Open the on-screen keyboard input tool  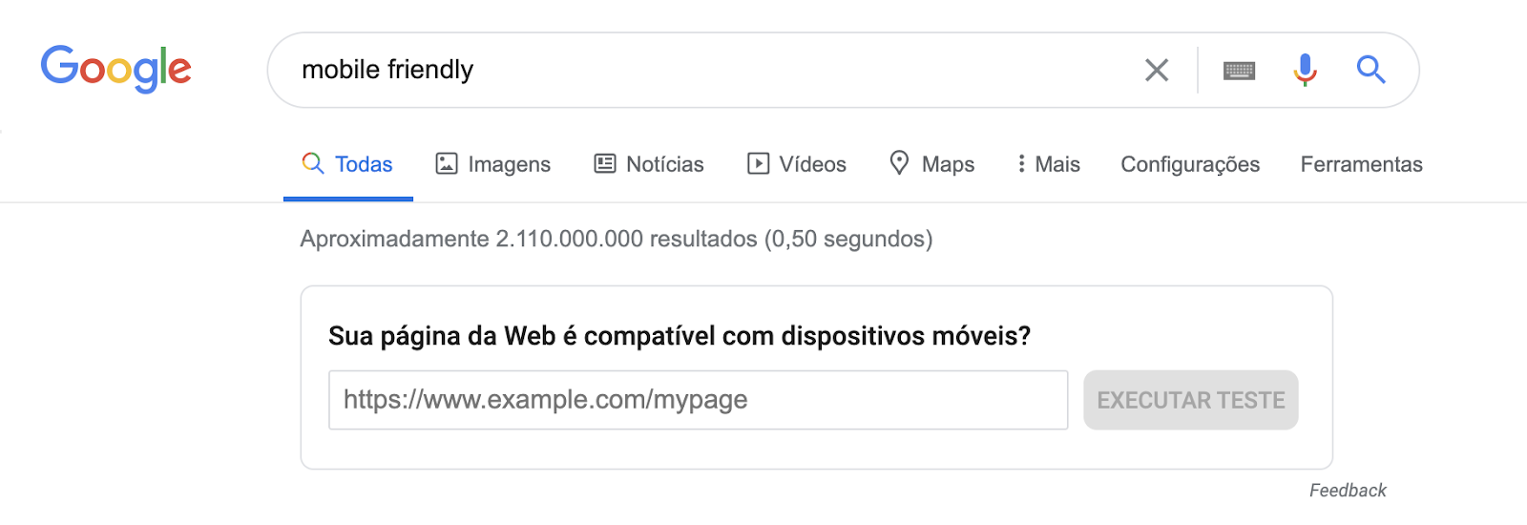[1239, 71]
